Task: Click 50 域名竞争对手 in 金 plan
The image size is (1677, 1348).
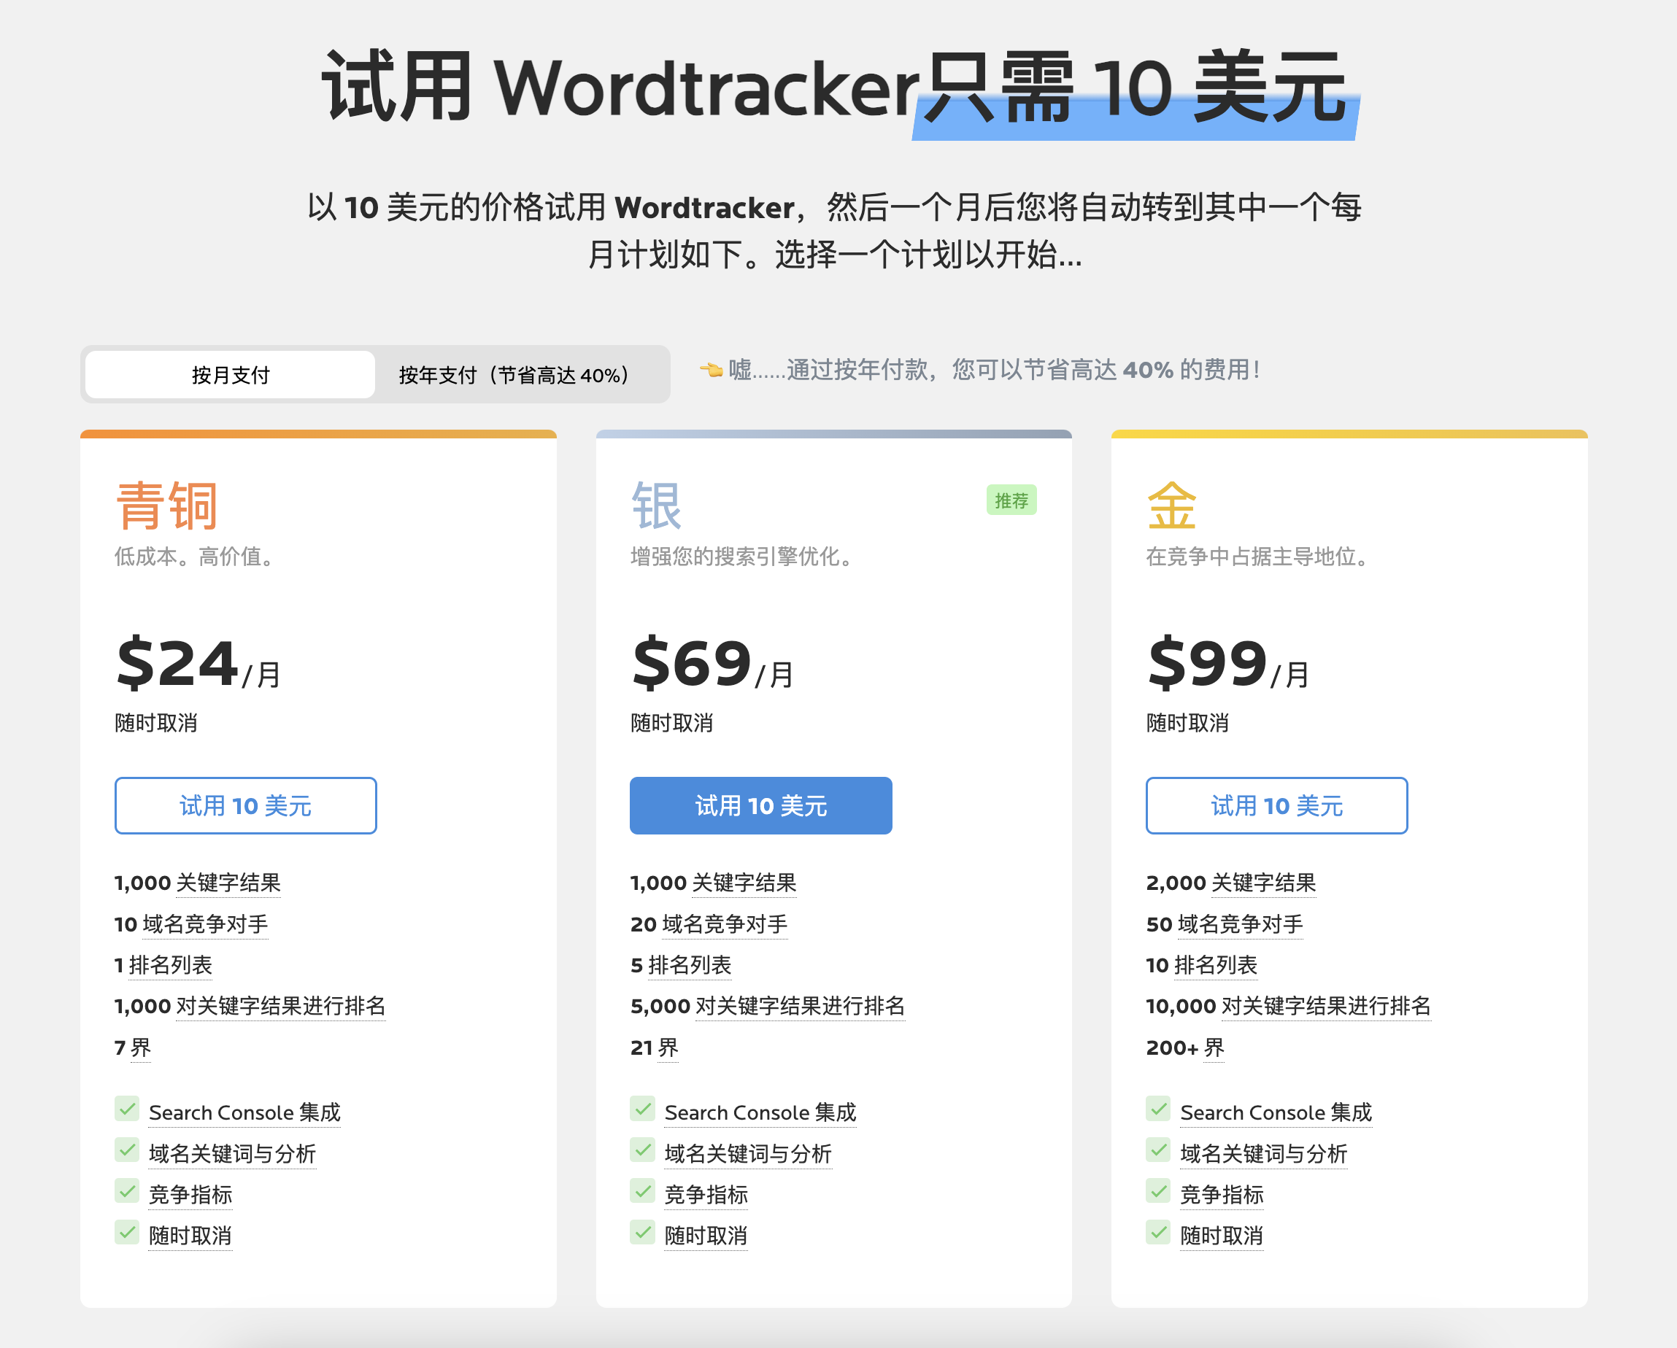Action: click(x=1225, y=924)
